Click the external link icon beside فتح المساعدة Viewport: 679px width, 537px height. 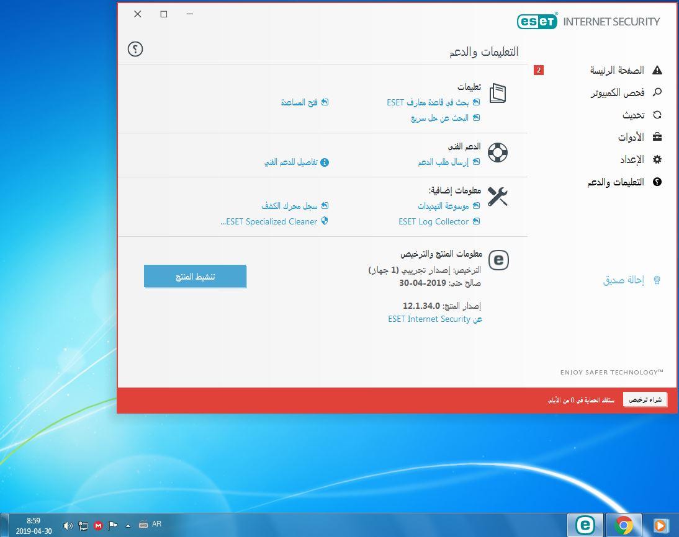tap(325, 102)
